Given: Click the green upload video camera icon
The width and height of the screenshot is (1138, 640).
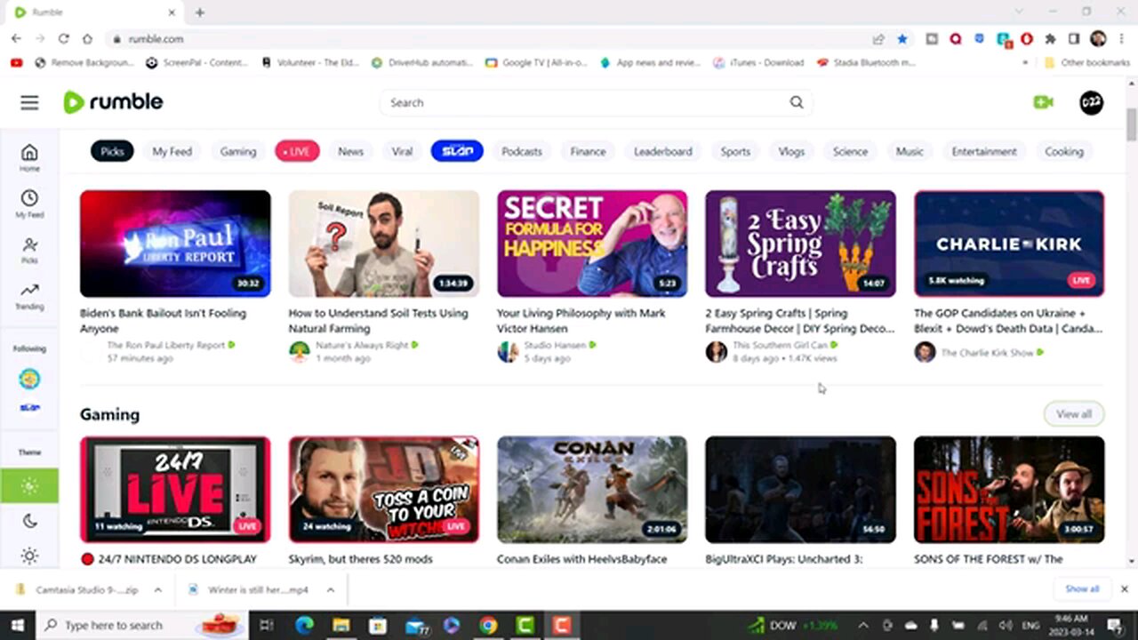Looking at the screenshot, I should pyautogui.click(x=1043, y=102).
